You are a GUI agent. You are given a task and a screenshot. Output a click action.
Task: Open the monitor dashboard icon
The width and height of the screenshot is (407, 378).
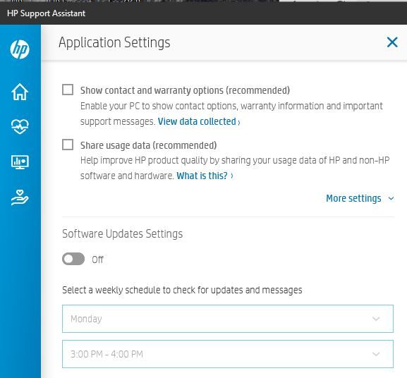(20, 162)
